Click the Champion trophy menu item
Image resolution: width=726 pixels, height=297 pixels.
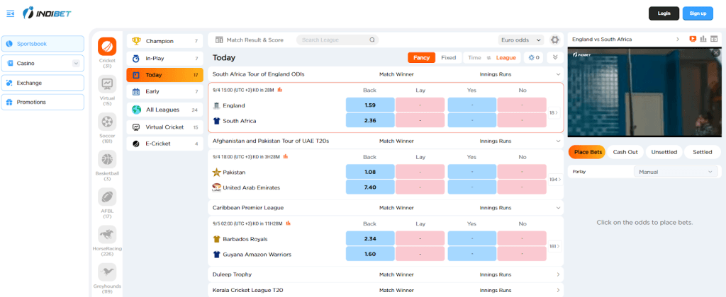164,41
